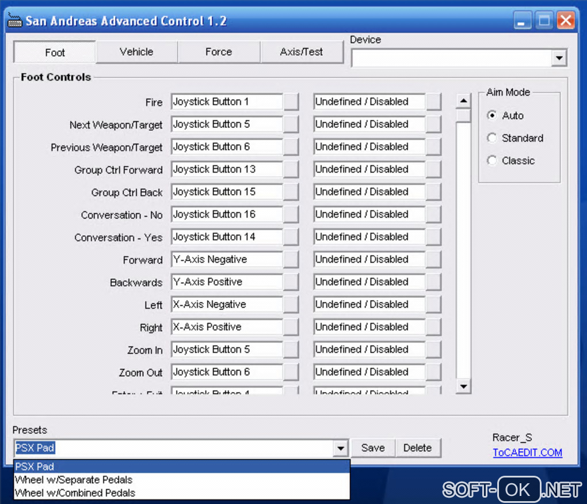This screenshot has width=587, height=504.
Task: Click Group Ctrl Back primary assign button
Action: click(x=291, y=191)
